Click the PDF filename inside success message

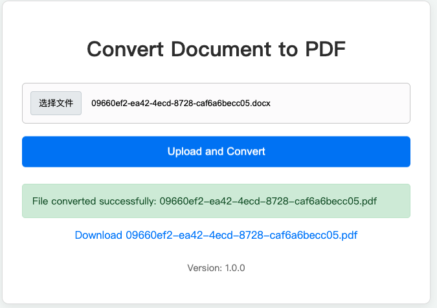pos(268,201)
